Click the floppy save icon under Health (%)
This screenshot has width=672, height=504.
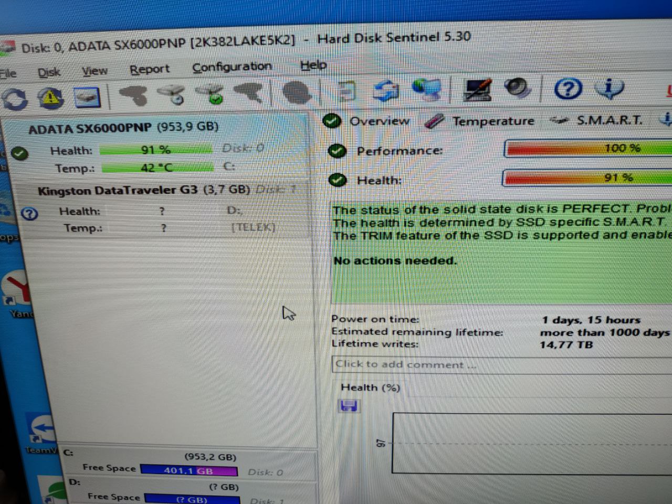point(349,405)
